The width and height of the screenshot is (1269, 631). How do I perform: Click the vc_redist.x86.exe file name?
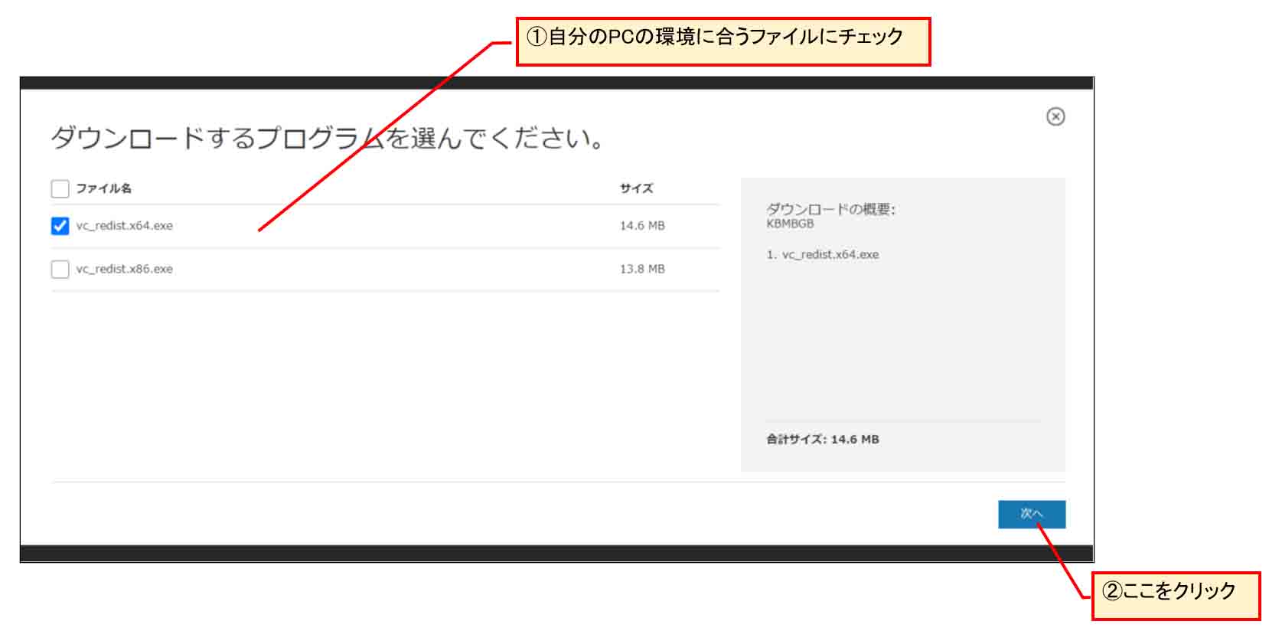point(124,269)
